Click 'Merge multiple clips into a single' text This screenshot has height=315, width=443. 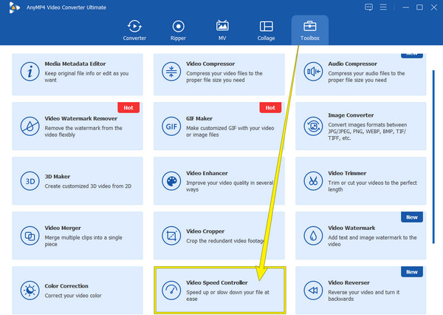(83, 237)
